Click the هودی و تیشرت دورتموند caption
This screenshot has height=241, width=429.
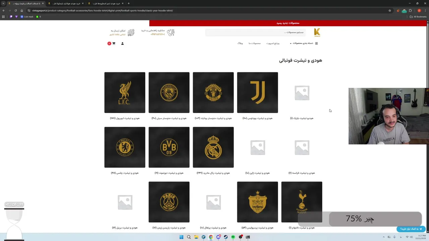click(x=169, y=173)
